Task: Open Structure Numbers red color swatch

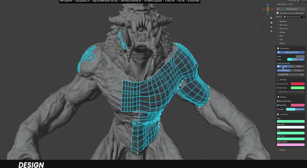Action: tap(298, 84)
